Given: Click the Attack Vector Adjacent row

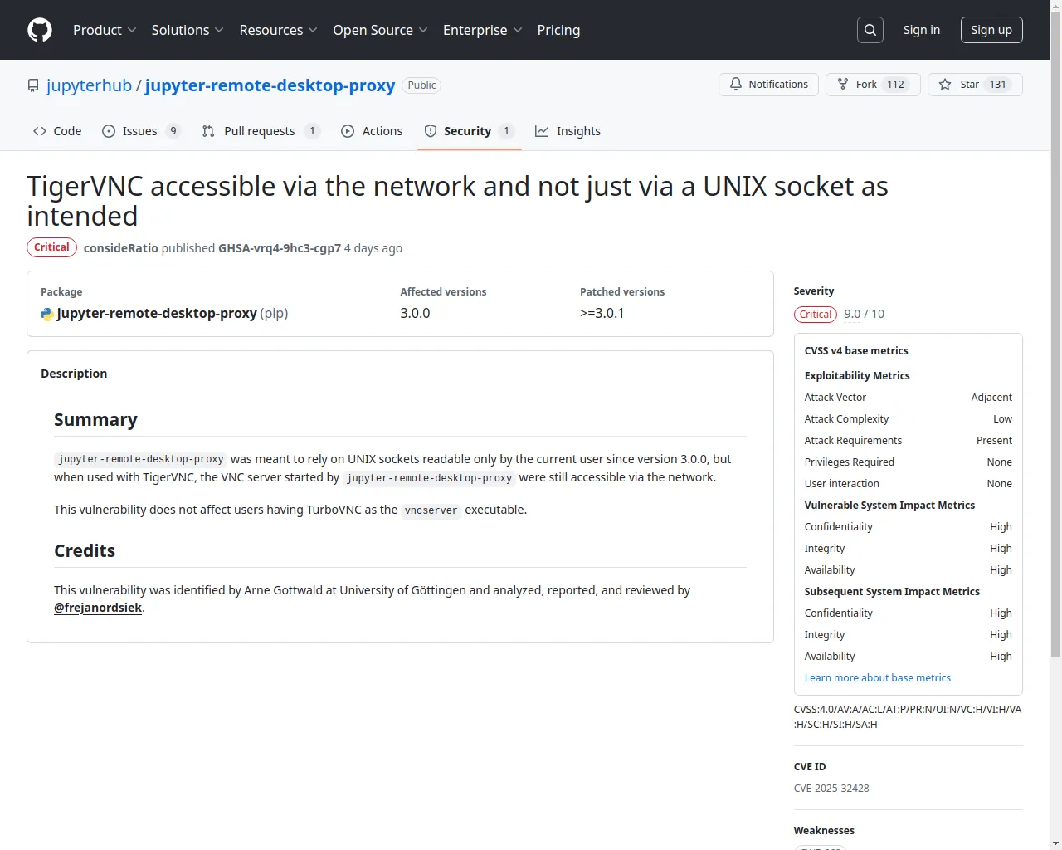Looking at the screenshot, I should point(909,398).
